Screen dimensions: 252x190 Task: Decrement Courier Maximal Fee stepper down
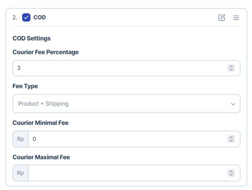tap(231, 175)
